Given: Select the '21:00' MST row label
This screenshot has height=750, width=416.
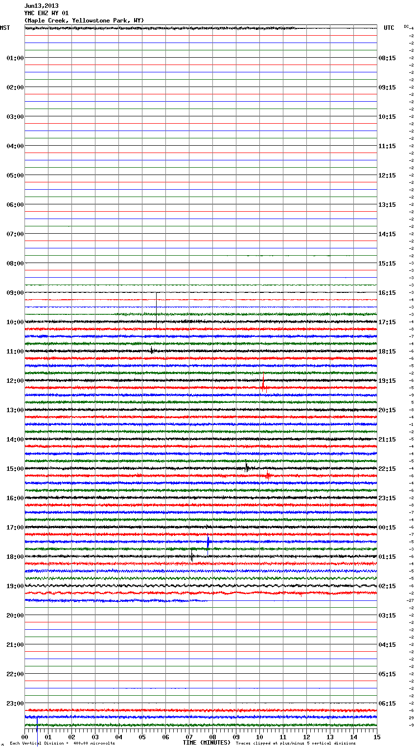Looking at the screenshot, I should click(15, 645).
